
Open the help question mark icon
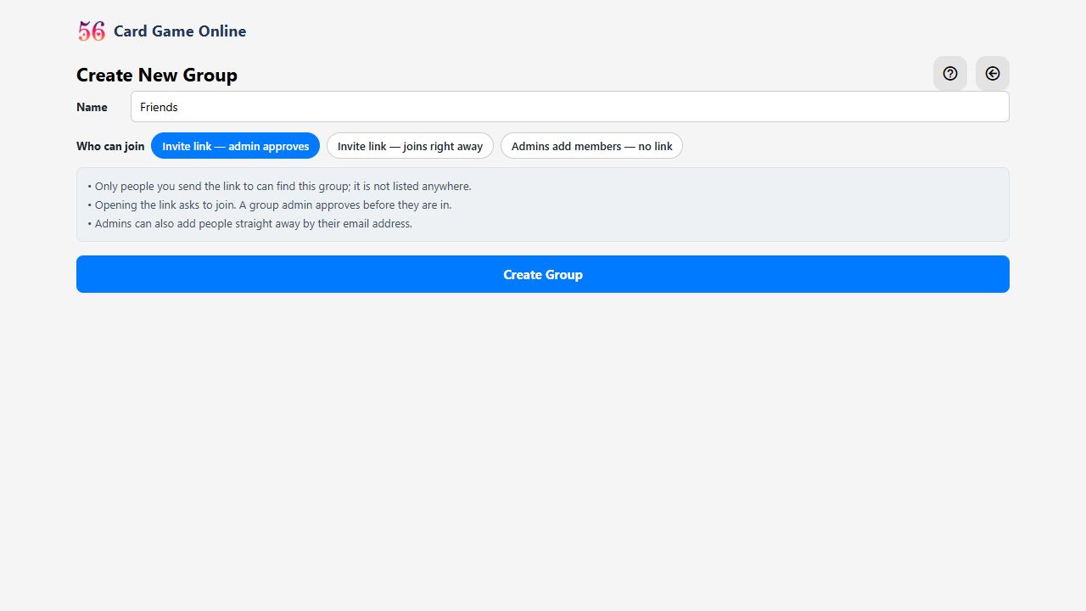(x=950, y=74)
